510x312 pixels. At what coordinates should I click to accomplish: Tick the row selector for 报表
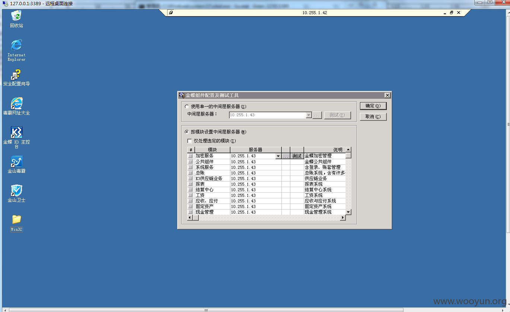[191, 184]
